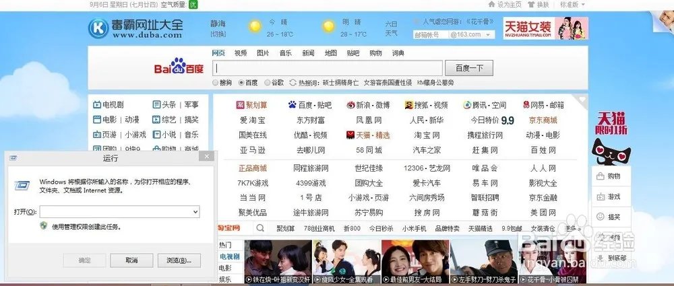
Task: Click the 页游 category icon
Action: (x=96, y=135)
